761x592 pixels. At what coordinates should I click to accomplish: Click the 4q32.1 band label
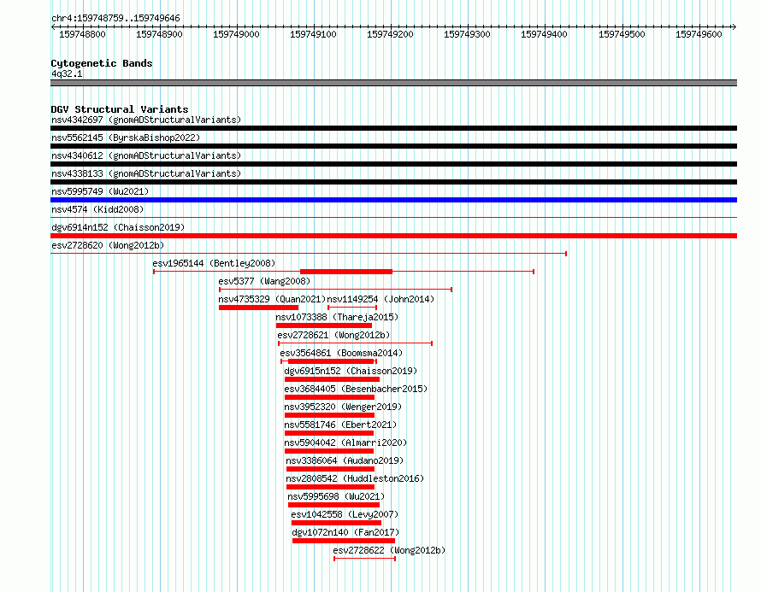coord(67,73)
